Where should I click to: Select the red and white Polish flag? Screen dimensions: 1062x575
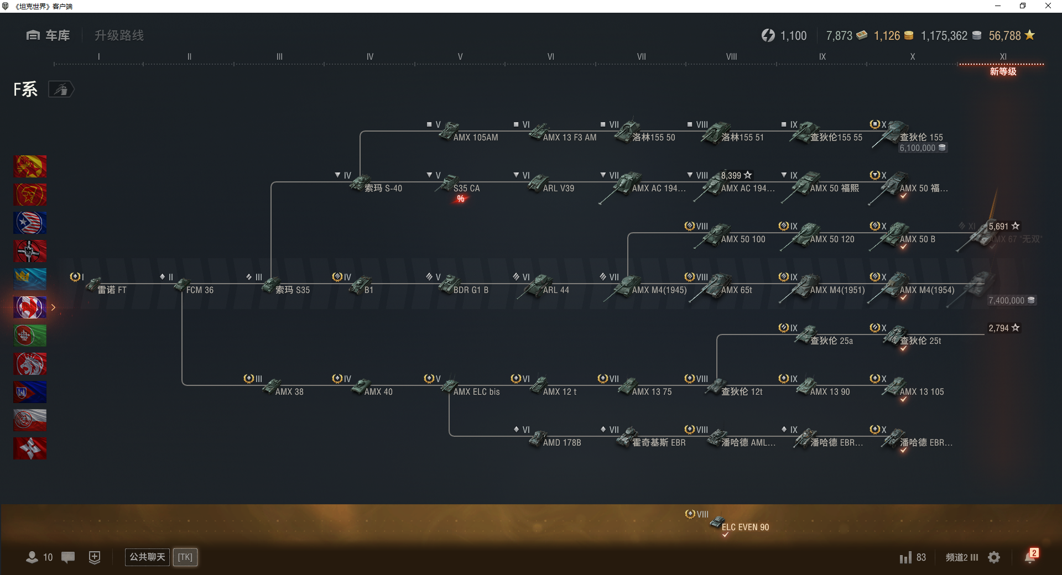(x=30, y=420)
